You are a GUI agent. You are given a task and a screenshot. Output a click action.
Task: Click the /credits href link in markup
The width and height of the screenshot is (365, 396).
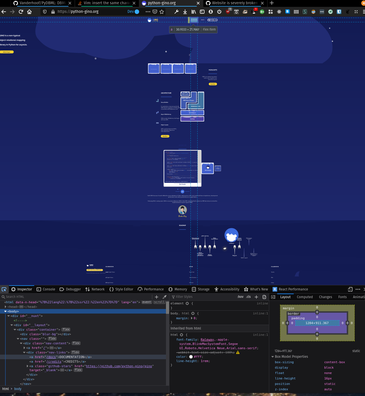click(54, 361)
